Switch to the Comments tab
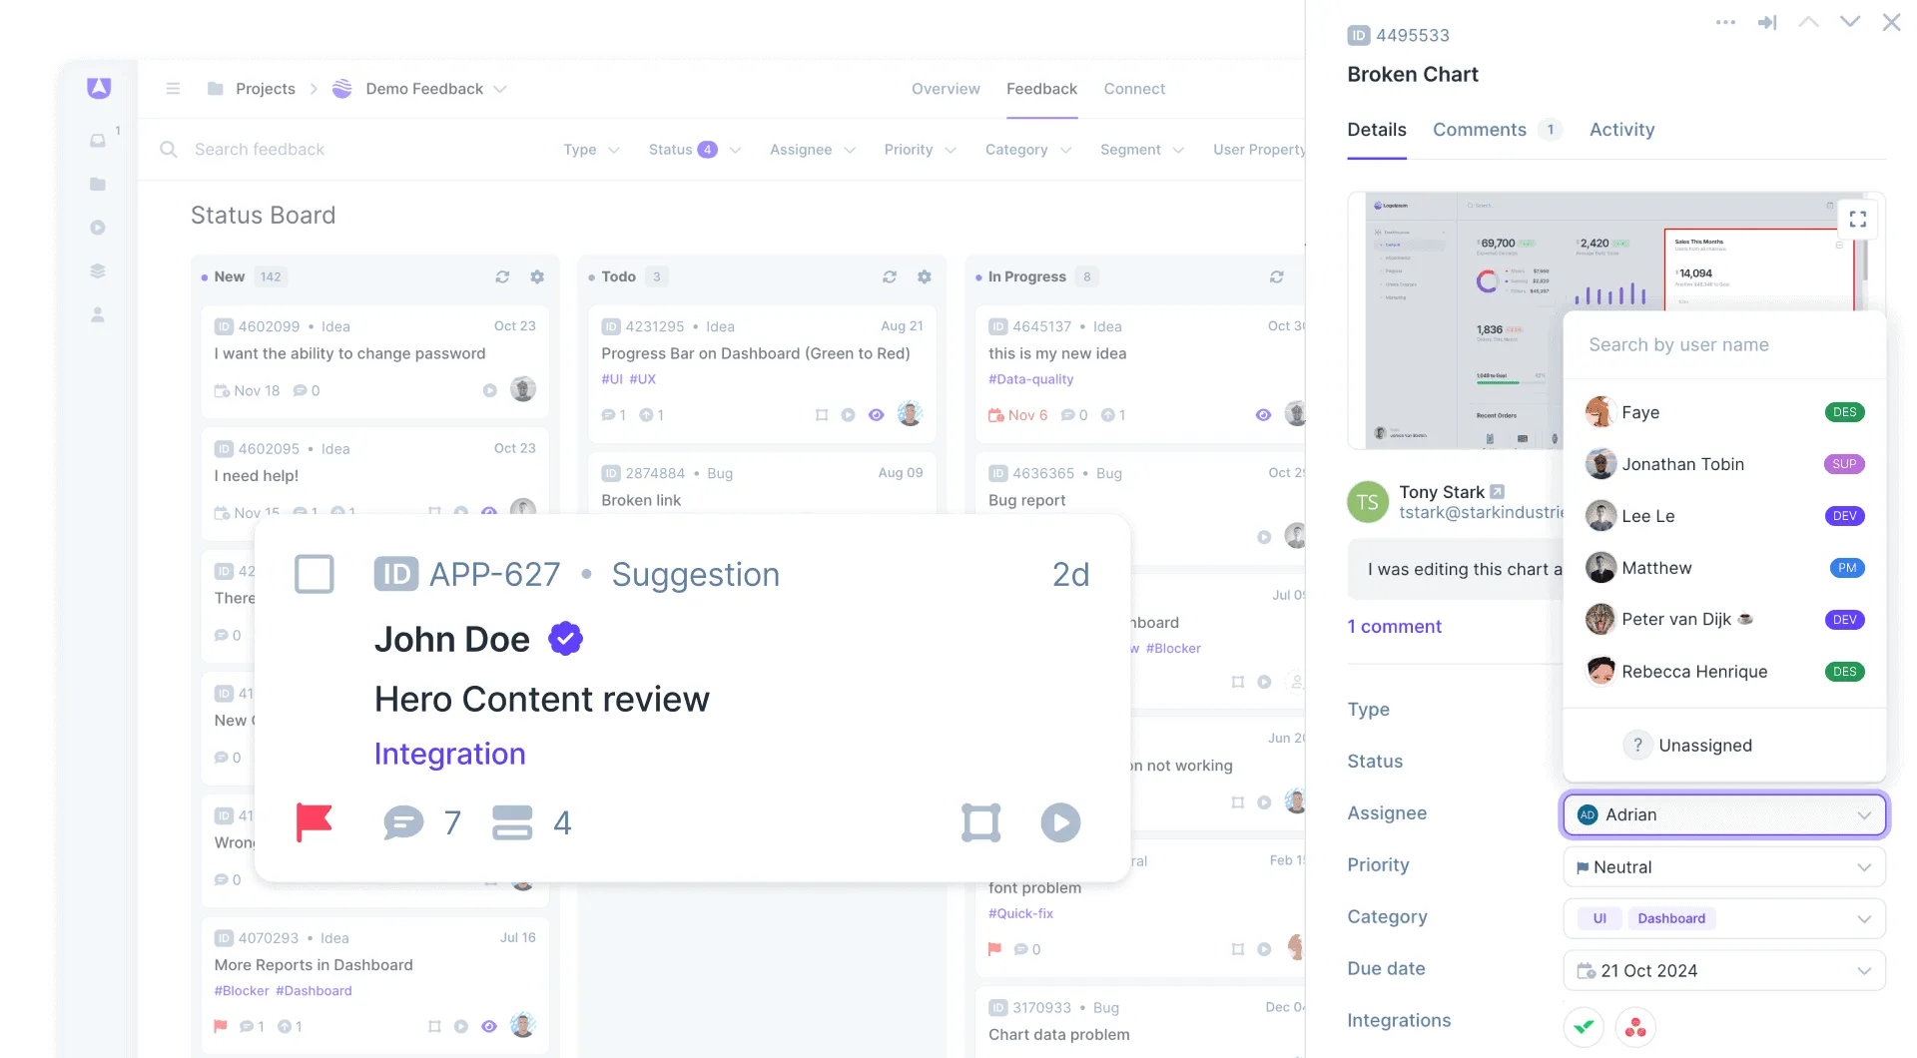Viewport: 1917px width, 1058px height. [x=1480, y=130]
